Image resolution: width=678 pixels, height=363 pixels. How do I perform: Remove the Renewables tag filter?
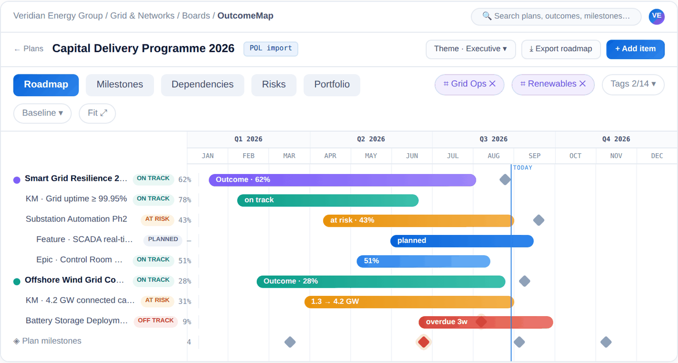[x=583, y=84]
